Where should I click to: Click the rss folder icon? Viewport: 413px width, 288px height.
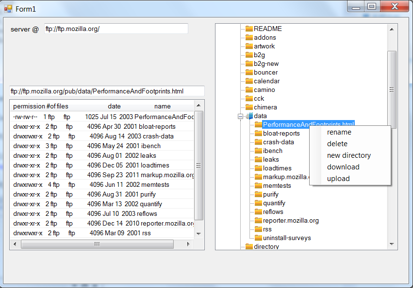click(x=258, y=229)
